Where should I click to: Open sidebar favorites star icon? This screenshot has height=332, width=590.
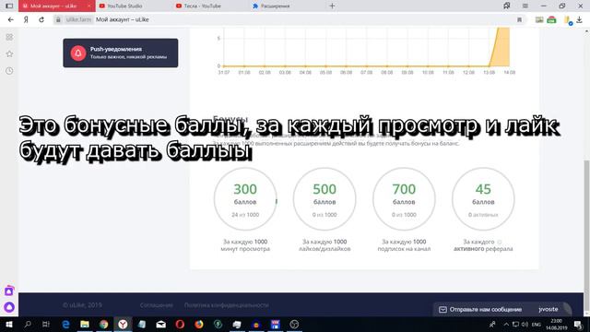9,54
